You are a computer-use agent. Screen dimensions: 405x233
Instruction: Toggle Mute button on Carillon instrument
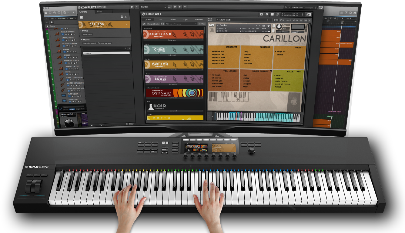tap(274, 31)
